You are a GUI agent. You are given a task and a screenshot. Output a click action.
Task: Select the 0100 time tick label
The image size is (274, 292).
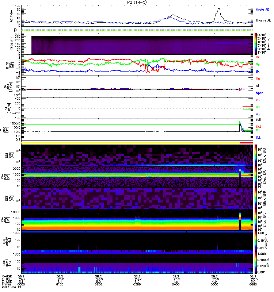60,284
